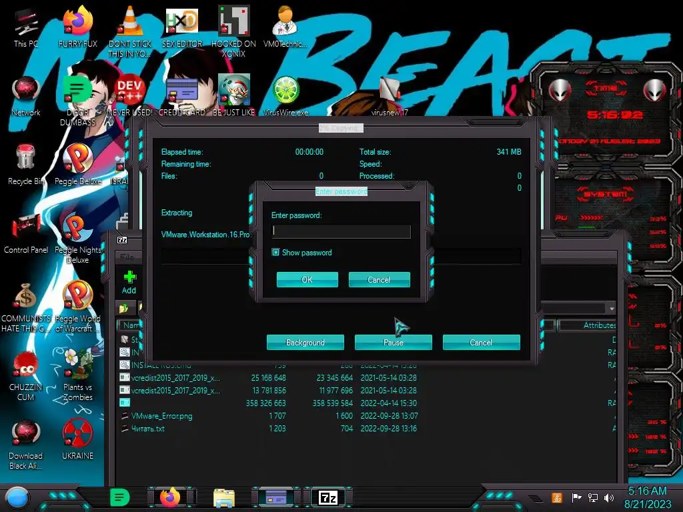Select the virusnew 17 desktop icon
Viewport: 683px width, 512px height.
pos(390,97)
